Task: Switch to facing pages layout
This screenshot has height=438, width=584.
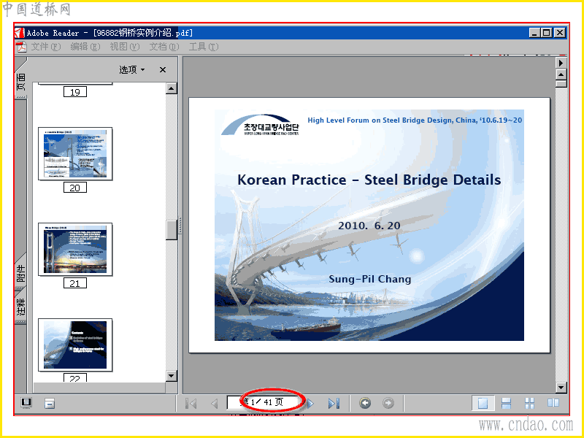Action: click(x=553, y=403)
